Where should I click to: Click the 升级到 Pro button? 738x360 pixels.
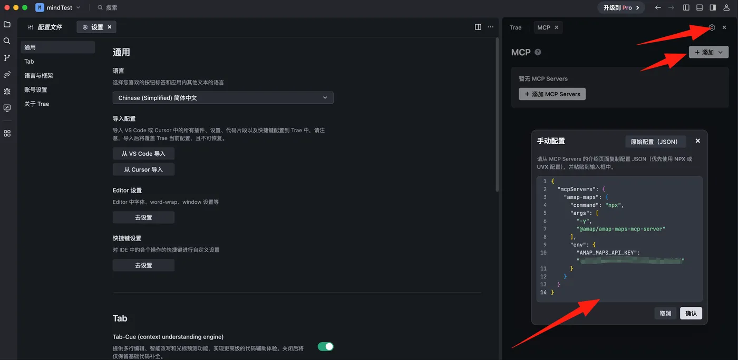[622, 7]
